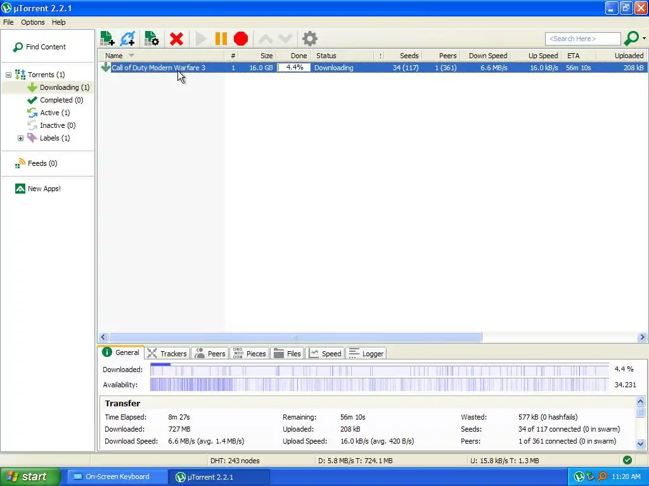Image resolution: width=649 pixels, height=486 pixels.
Task: Open New Apps! in sidebar
Action: click(x=37, y=189)
